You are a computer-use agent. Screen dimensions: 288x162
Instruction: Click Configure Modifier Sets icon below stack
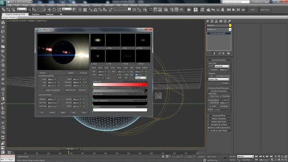228,53
